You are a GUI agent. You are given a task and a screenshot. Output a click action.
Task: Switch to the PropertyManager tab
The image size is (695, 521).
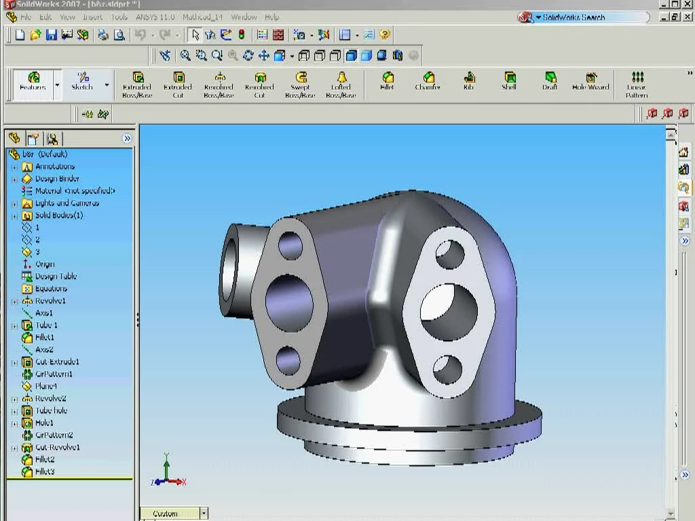coord(33,138)
